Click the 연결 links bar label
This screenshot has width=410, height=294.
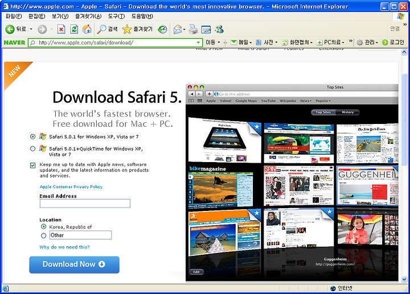pos(395,28)
